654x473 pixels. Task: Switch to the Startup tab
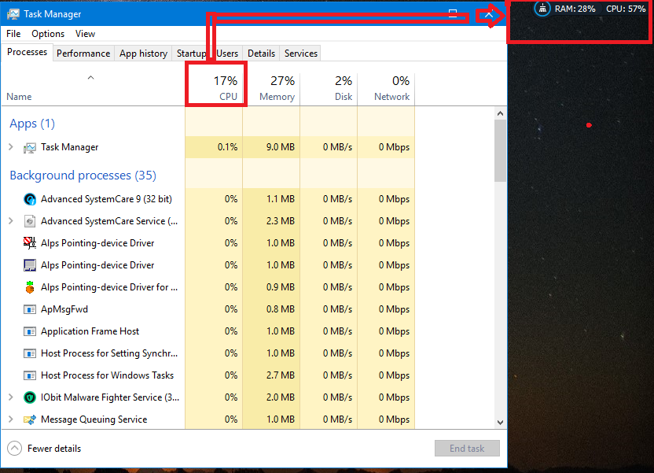(191, 54)
